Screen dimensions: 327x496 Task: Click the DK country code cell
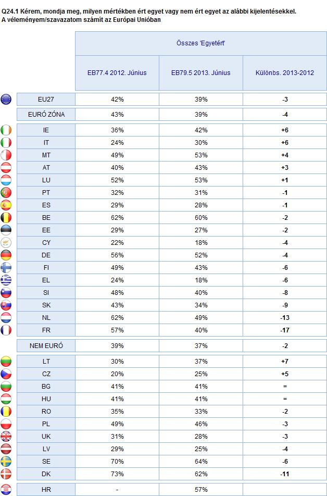click(46, 474)
